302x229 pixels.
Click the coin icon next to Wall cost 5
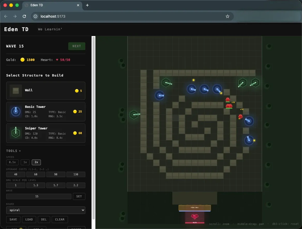click(x=77, y=91)
